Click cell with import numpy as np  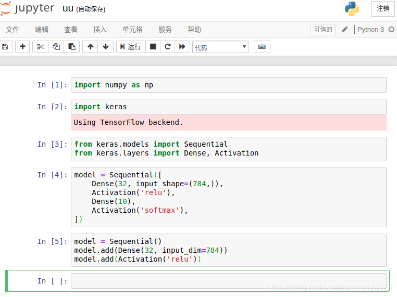(x=229, y=85)
